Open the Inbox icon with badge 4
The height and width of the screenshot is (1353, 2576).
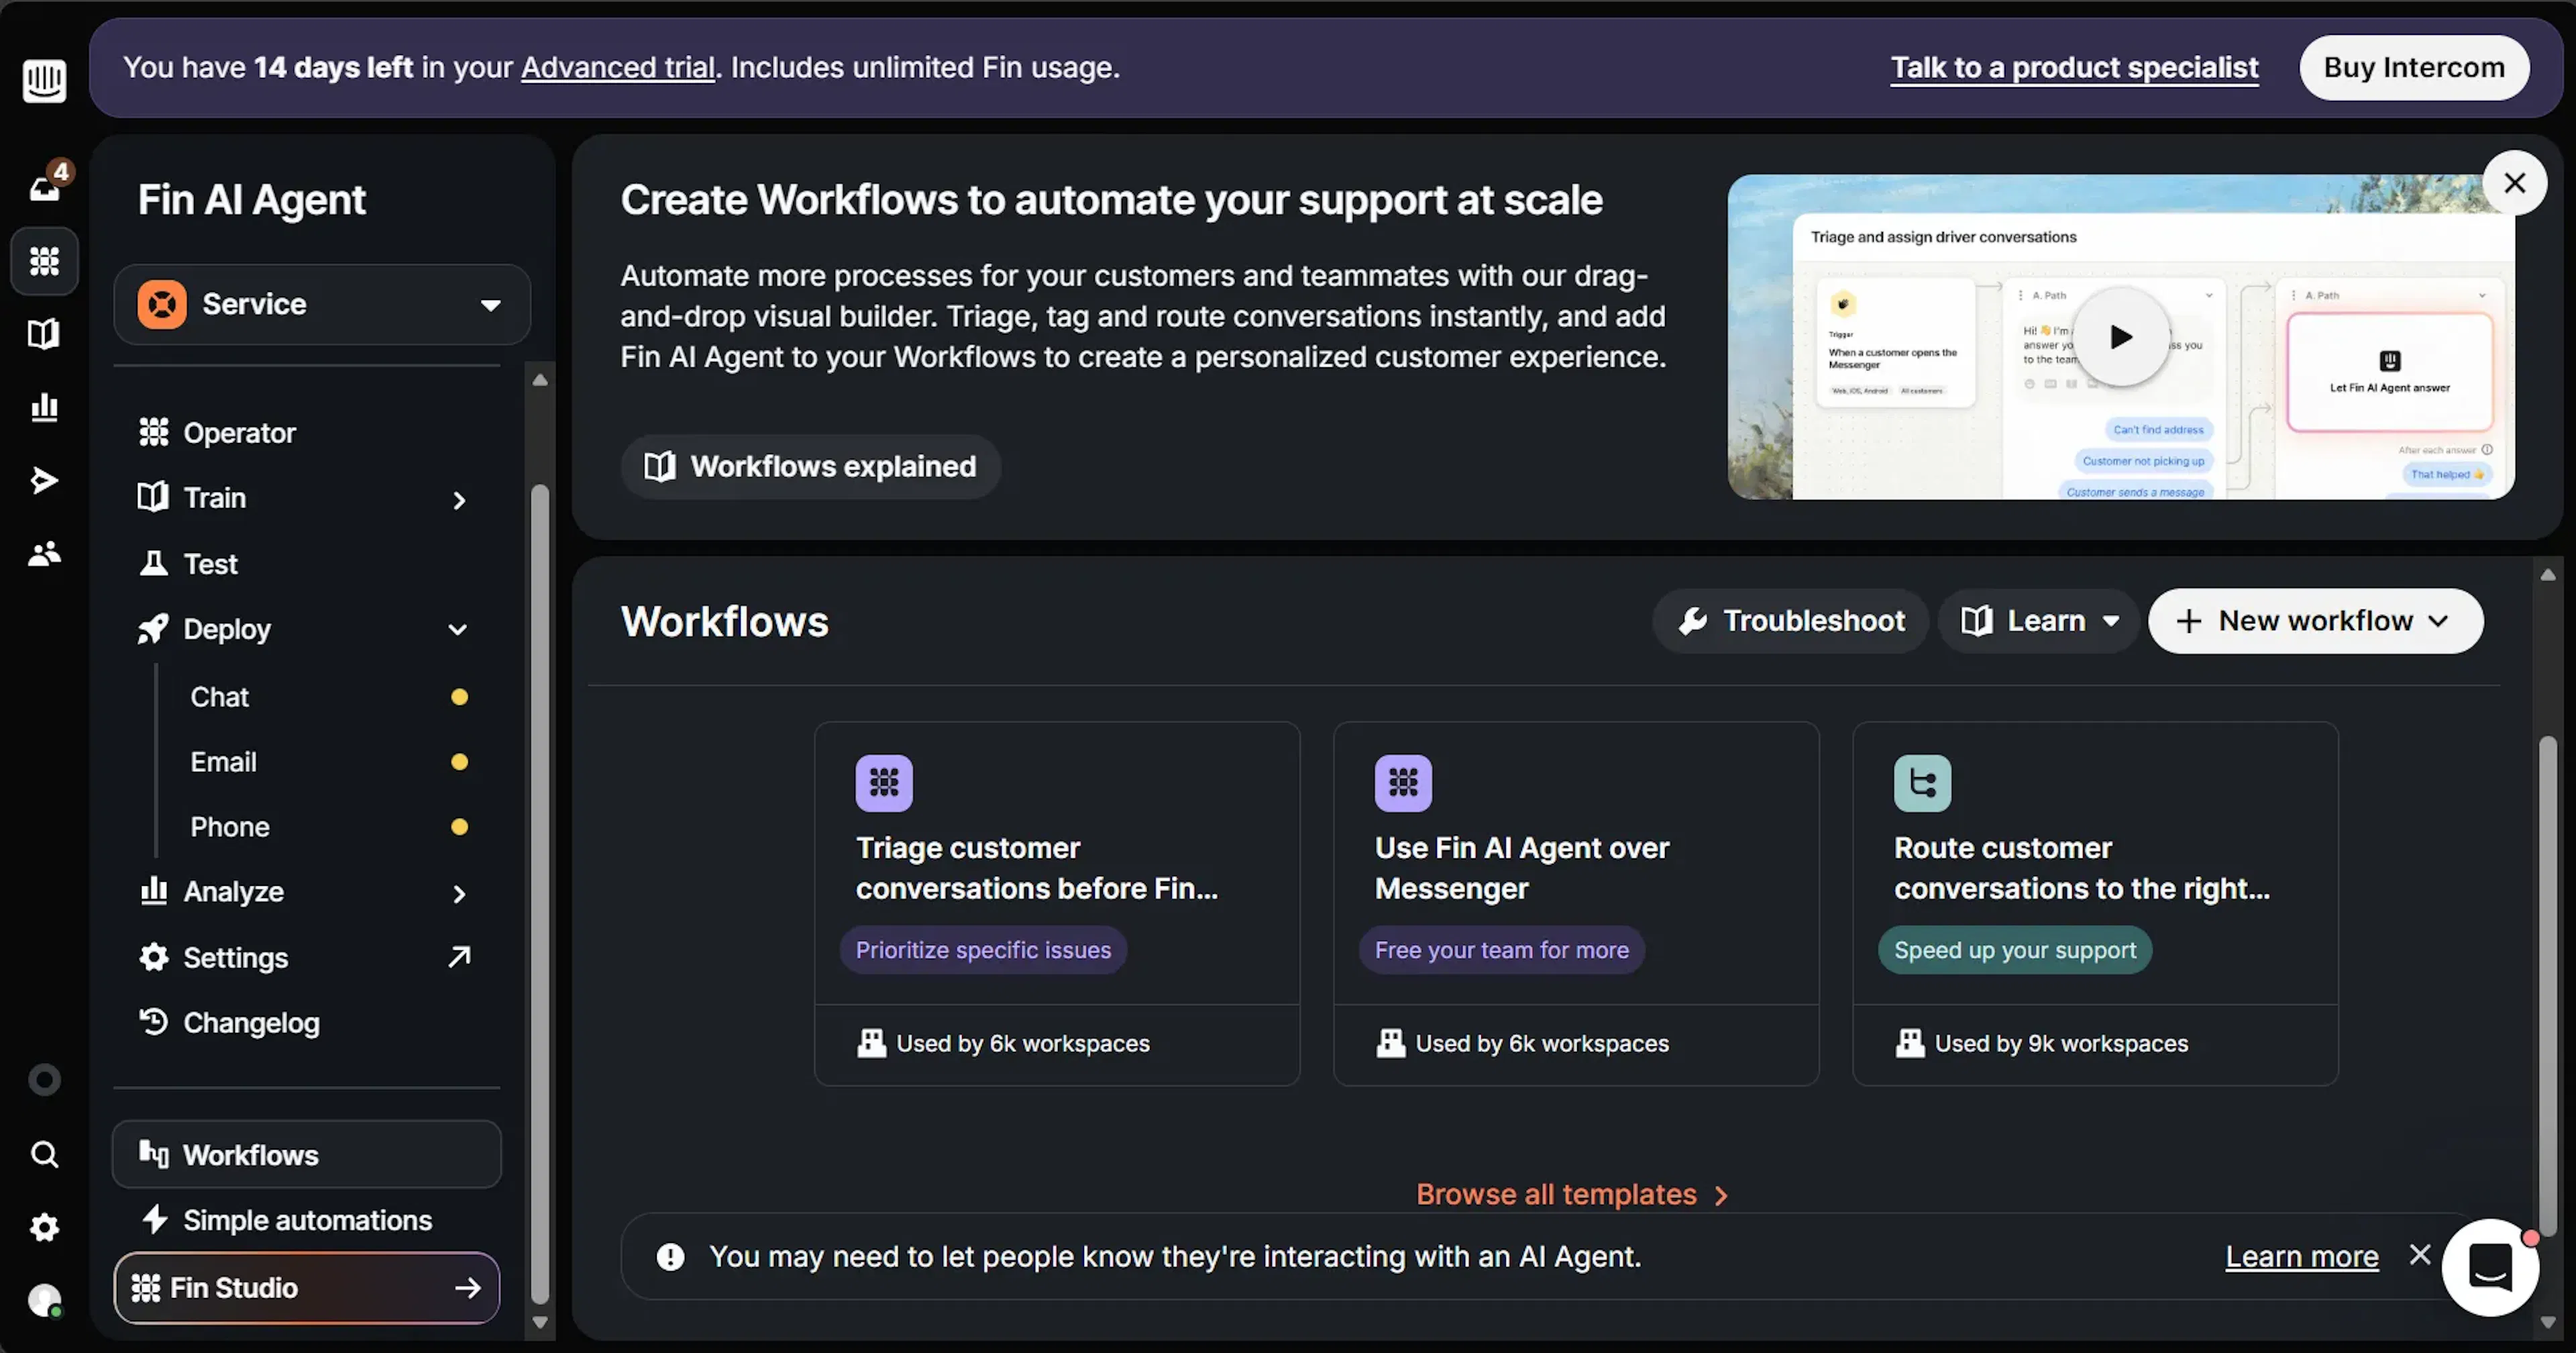[x=45, y=185]
